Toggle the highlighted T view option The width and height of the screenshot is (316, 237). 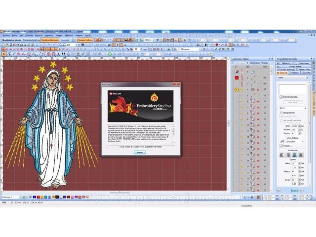(114, 45)
